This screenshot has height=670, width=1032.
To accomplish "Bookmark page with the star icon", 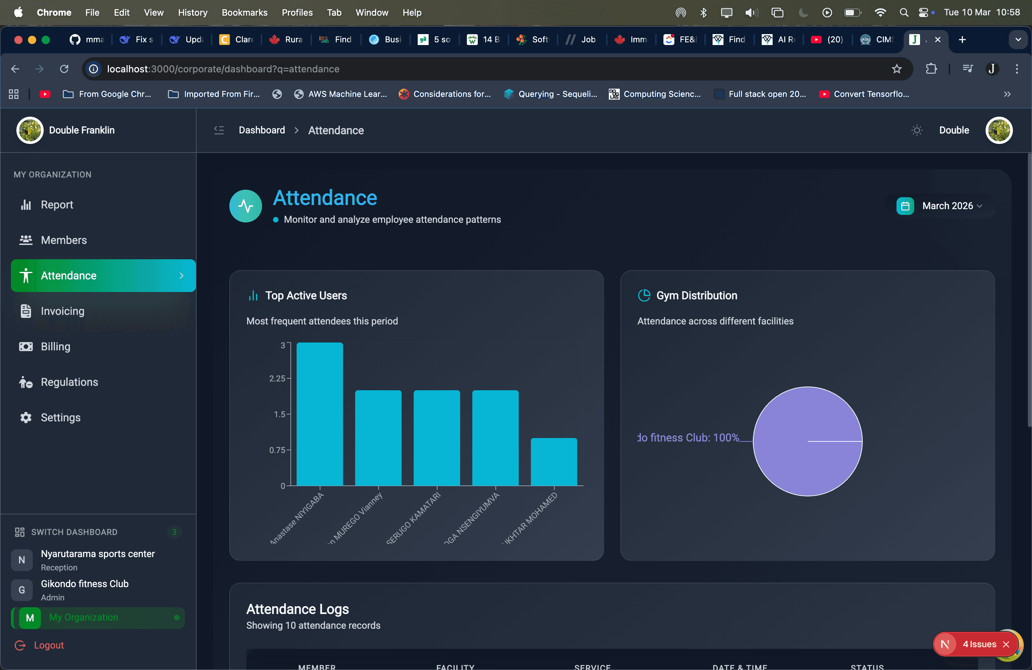I will click(x=897, y=69).
